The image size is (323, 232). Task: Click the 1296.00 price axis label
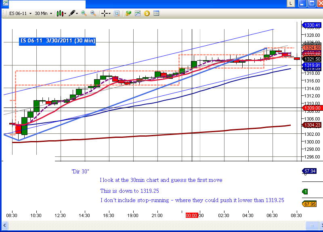tap(313, 157)
